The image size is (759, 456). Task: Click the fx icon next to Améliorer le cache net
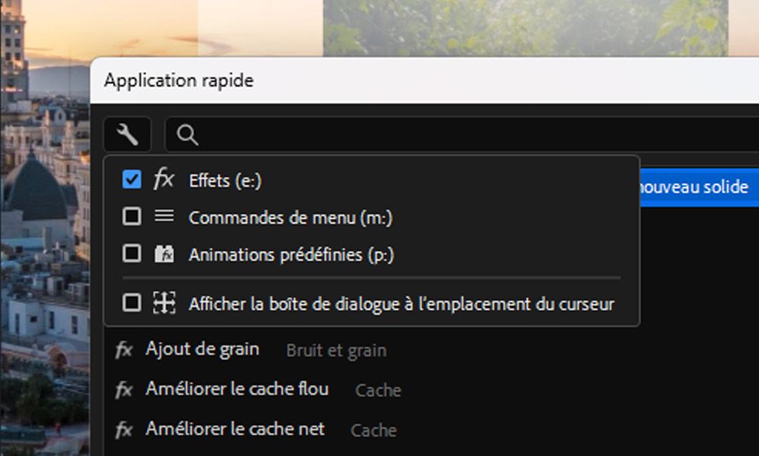[x=124, y=430]
